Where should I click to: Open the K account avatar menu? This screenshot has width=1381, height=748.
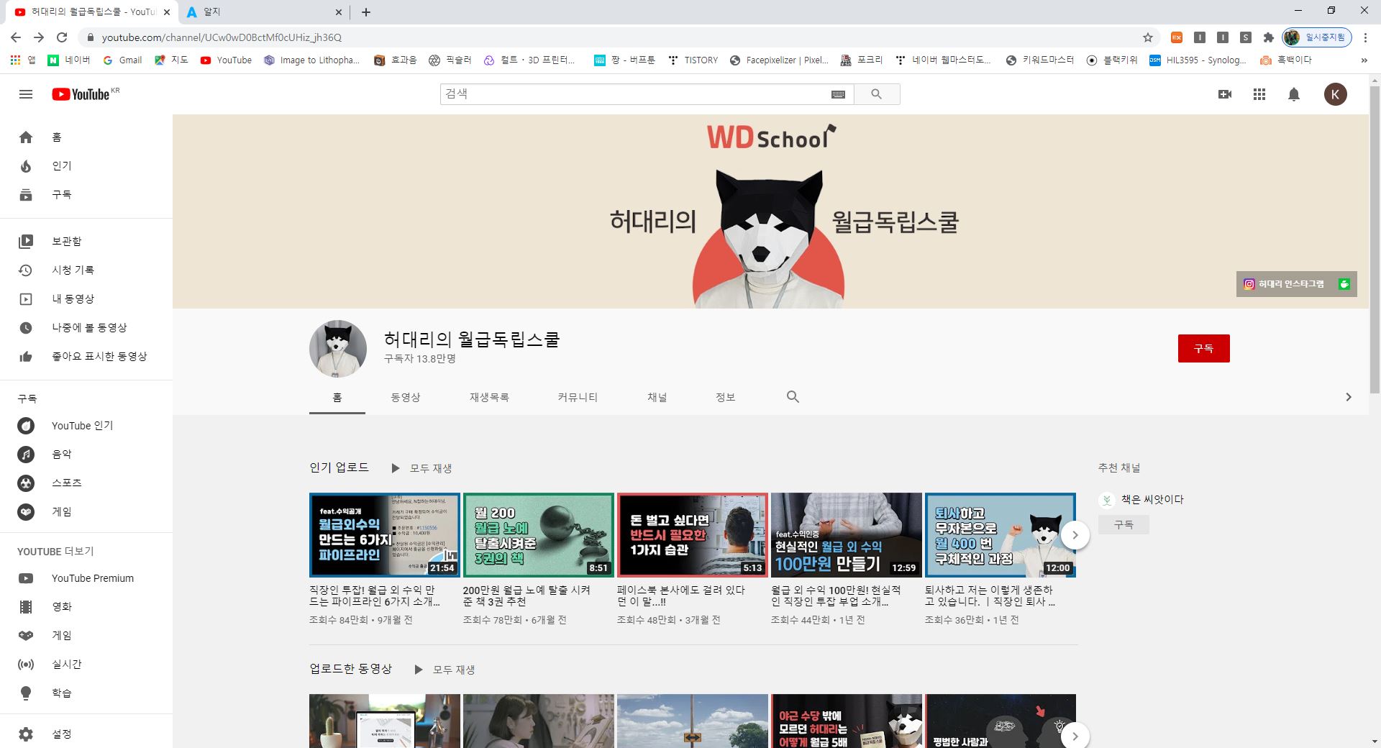pyautogui.click(x=1336, y=94)
